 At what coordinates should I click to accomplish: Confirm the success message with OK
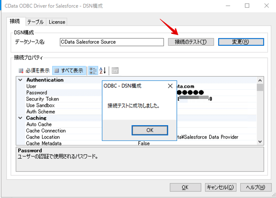click(150, 130)
